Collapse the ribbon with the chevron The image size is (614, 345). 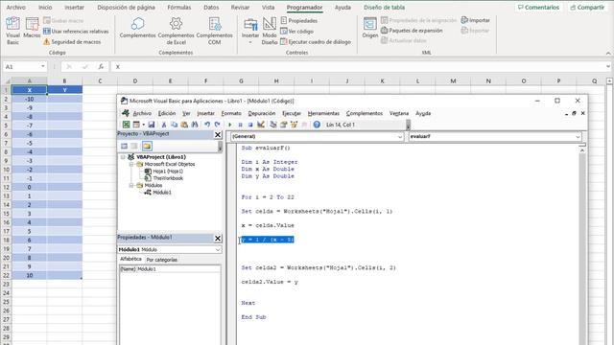[608, 53]
